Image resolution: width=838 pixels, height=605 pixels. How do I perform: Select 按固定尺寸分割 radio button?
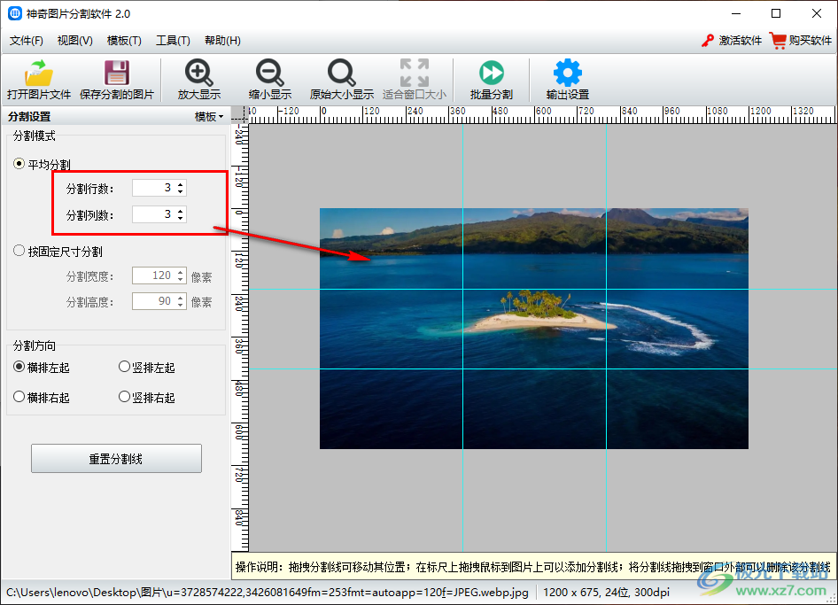[19, 251]
